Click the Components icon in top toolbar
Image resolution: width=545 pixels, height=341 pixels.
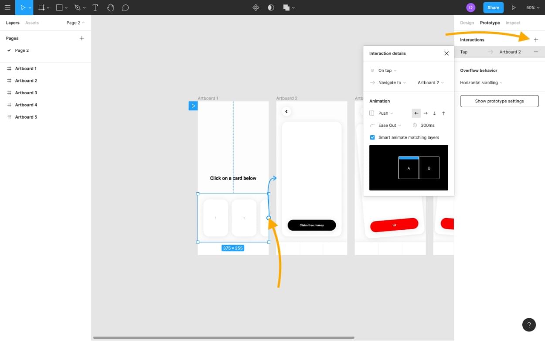256,7
